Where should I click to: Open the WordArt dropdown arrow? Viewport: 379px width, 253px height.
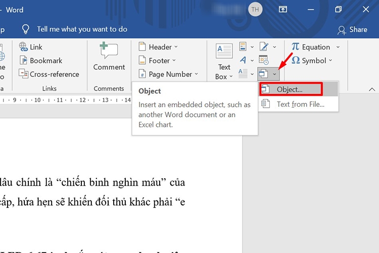[x=252, y=61]
